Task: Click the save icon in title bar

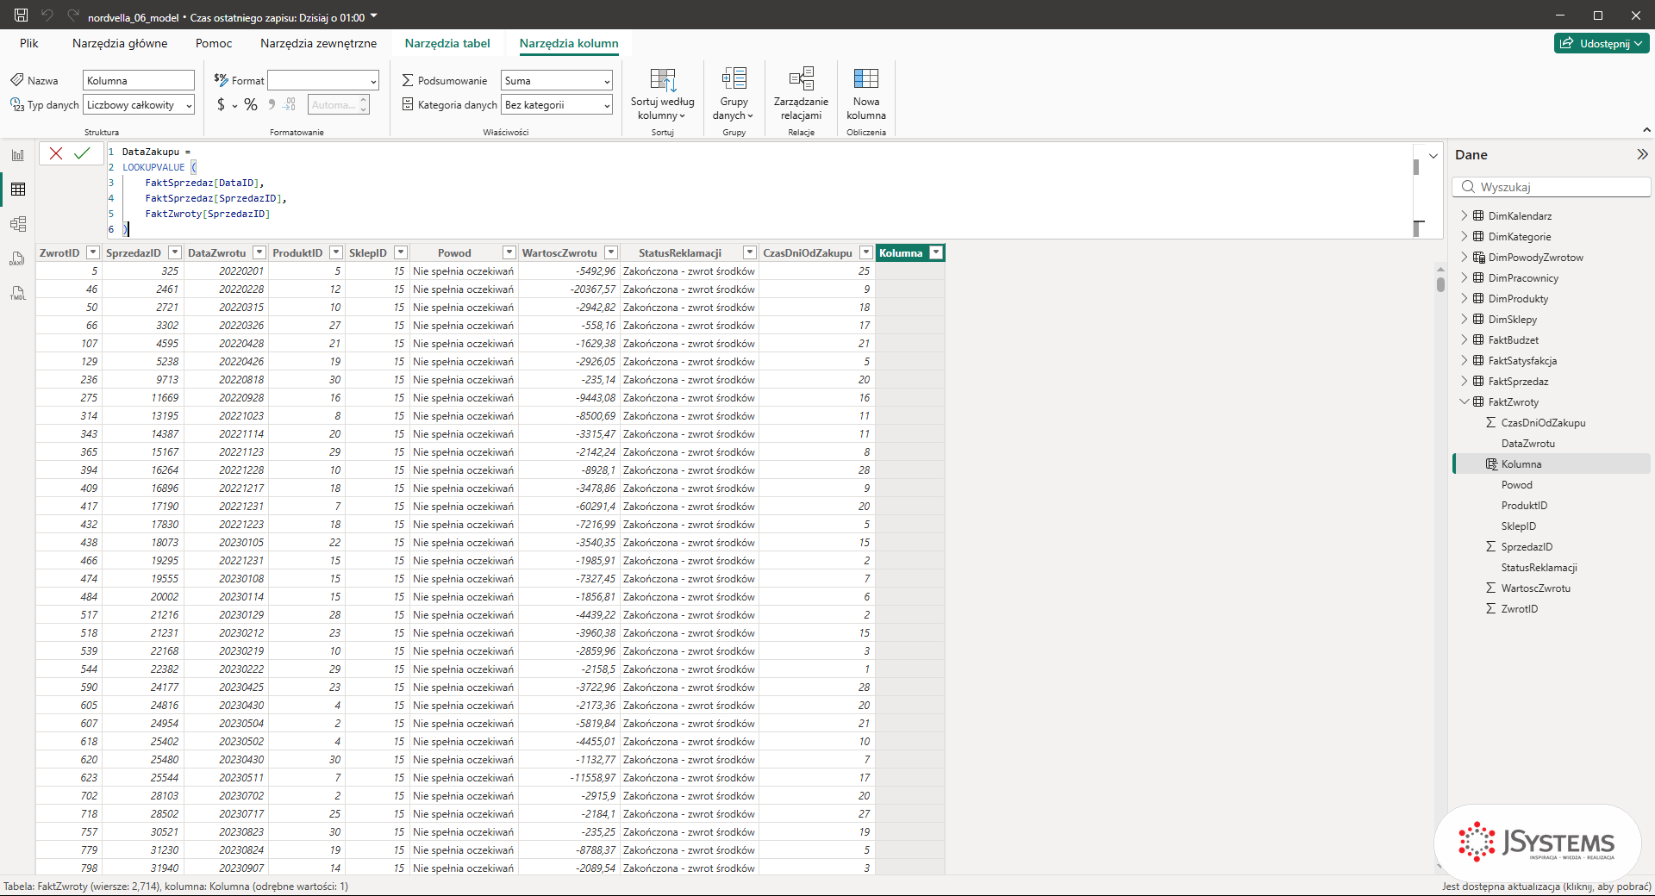Action: click(x=21, y=15)
